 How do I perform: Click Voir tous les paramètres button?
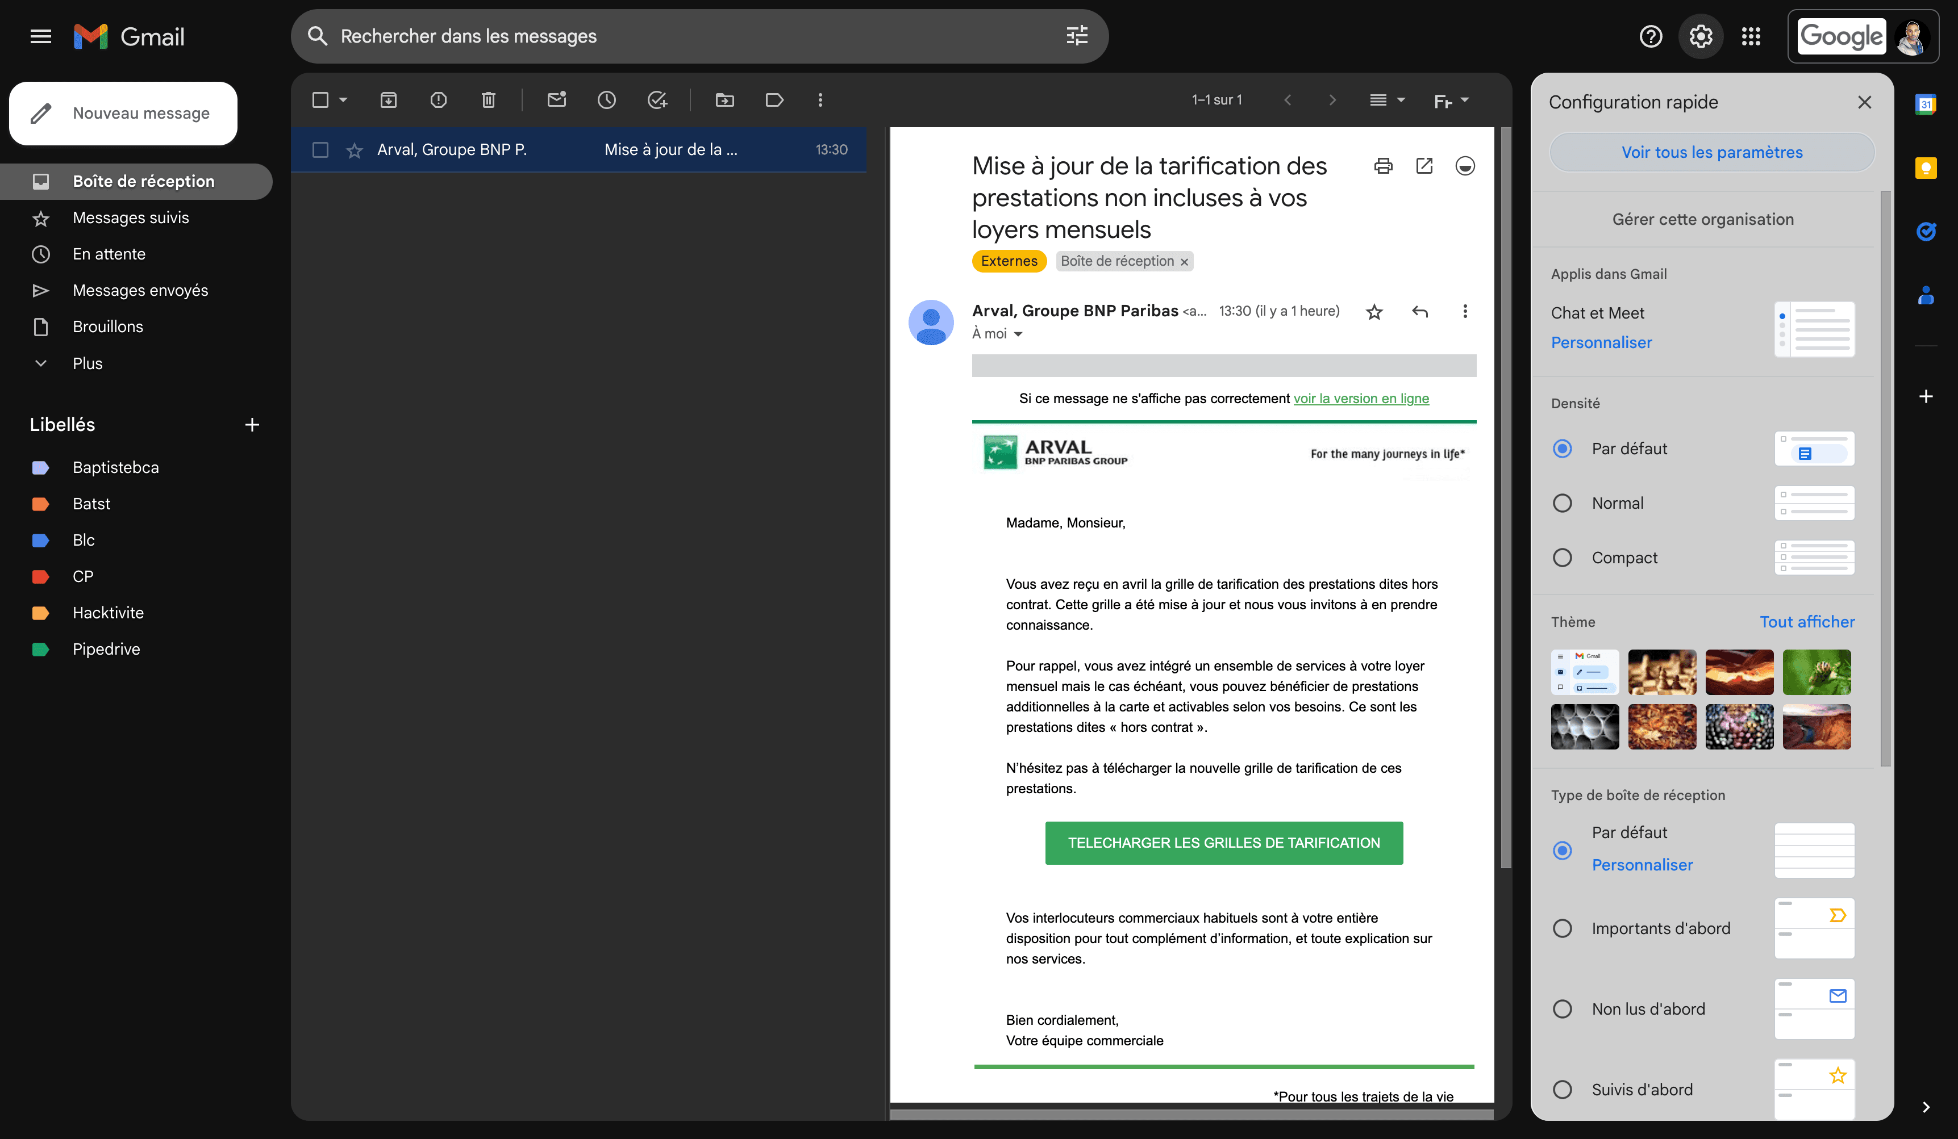pyautogui.click(x=1712, y=152)
